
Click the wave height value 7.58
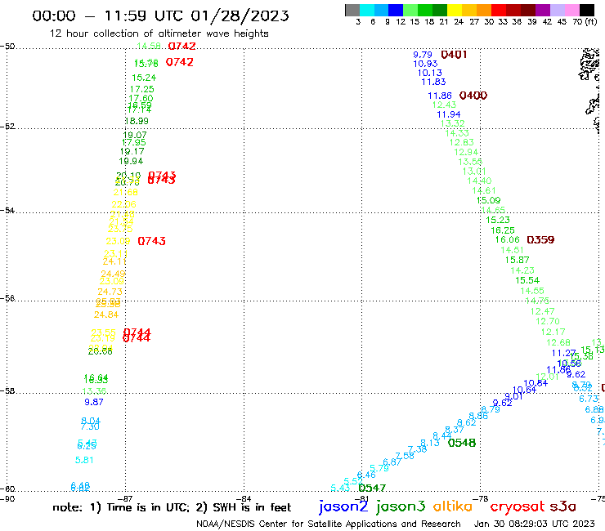coord(405,456)
